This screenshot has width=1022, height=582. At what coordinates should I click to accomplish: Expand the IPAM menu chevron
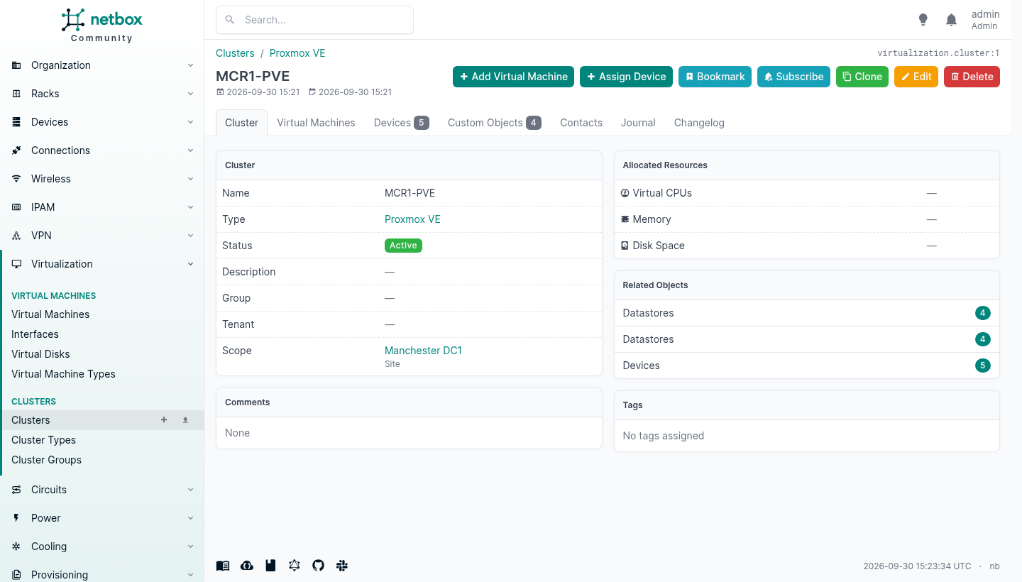pos(190,207)
